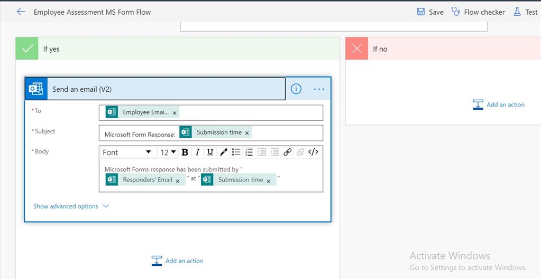Switch to HTML code view
The height and width of the screenshot is (279, 541).
point(313,152)
